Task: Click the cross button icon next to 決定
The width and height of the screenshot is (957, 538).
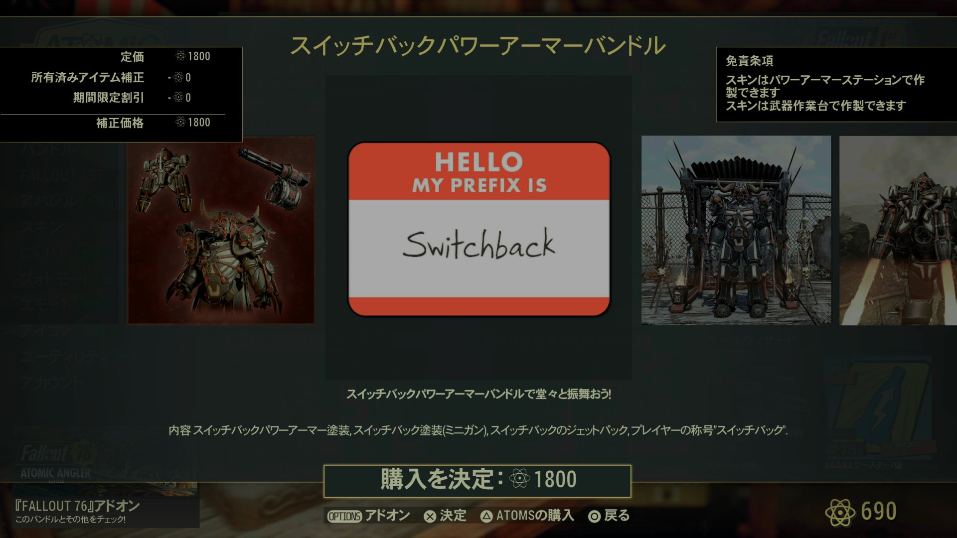Action: pyautogui.click(x=430, y=517)
